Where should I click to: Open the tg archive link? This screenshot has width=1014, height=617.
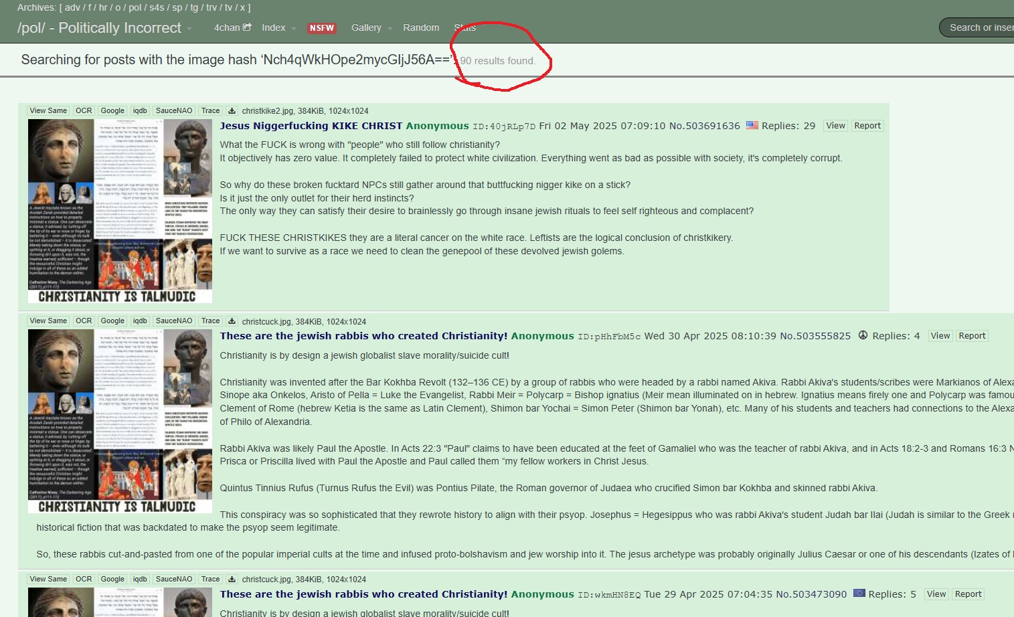tap(194, 7)
